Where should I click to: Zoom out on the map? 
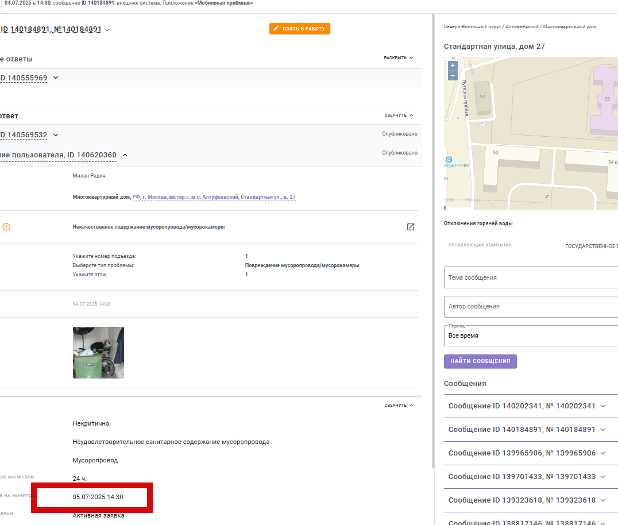(x=453, y=76)
